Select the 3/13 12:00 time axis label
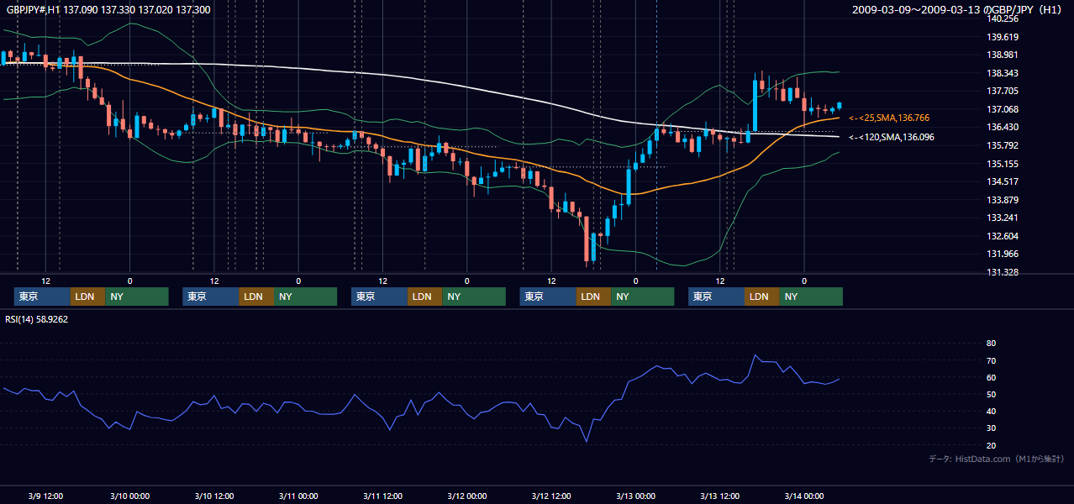This screenshot has width=1074, height=504. (720, 496)
